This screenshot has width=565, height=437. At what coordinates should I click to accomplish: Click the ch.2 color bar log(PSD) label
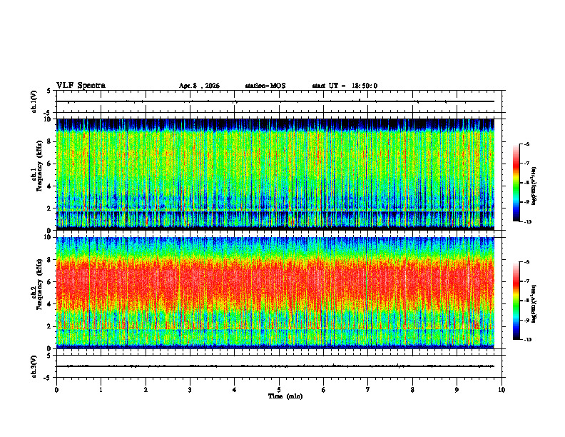click(x=534, y=303)
